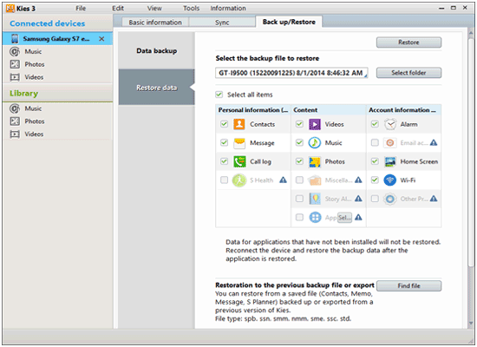Click the Alarm clock icon
Viewport: 477px width, 347px height.
(x=390, y=124)
